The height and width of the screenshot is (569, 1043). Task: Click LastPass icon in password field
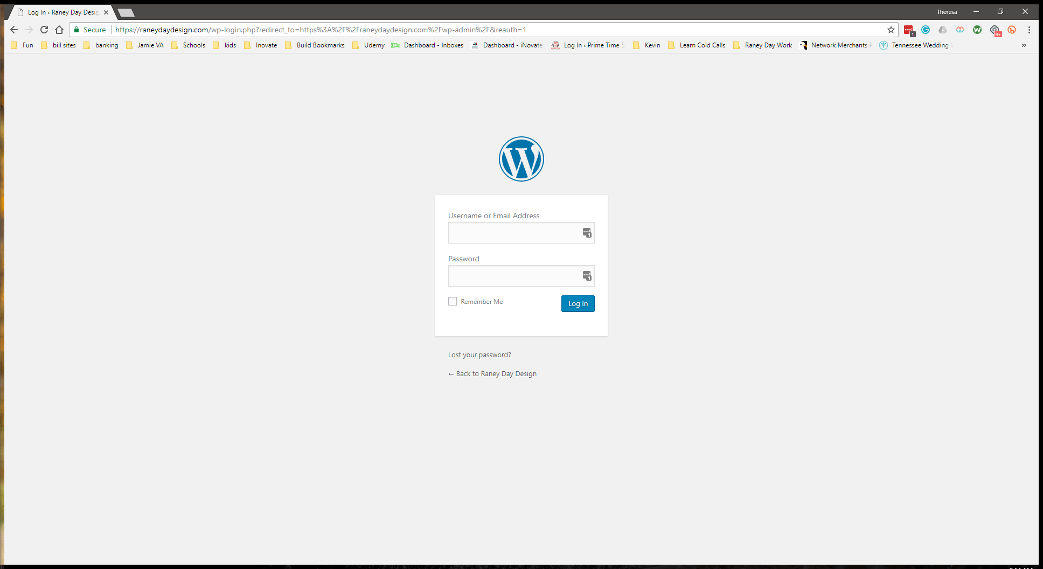[587, 276]
